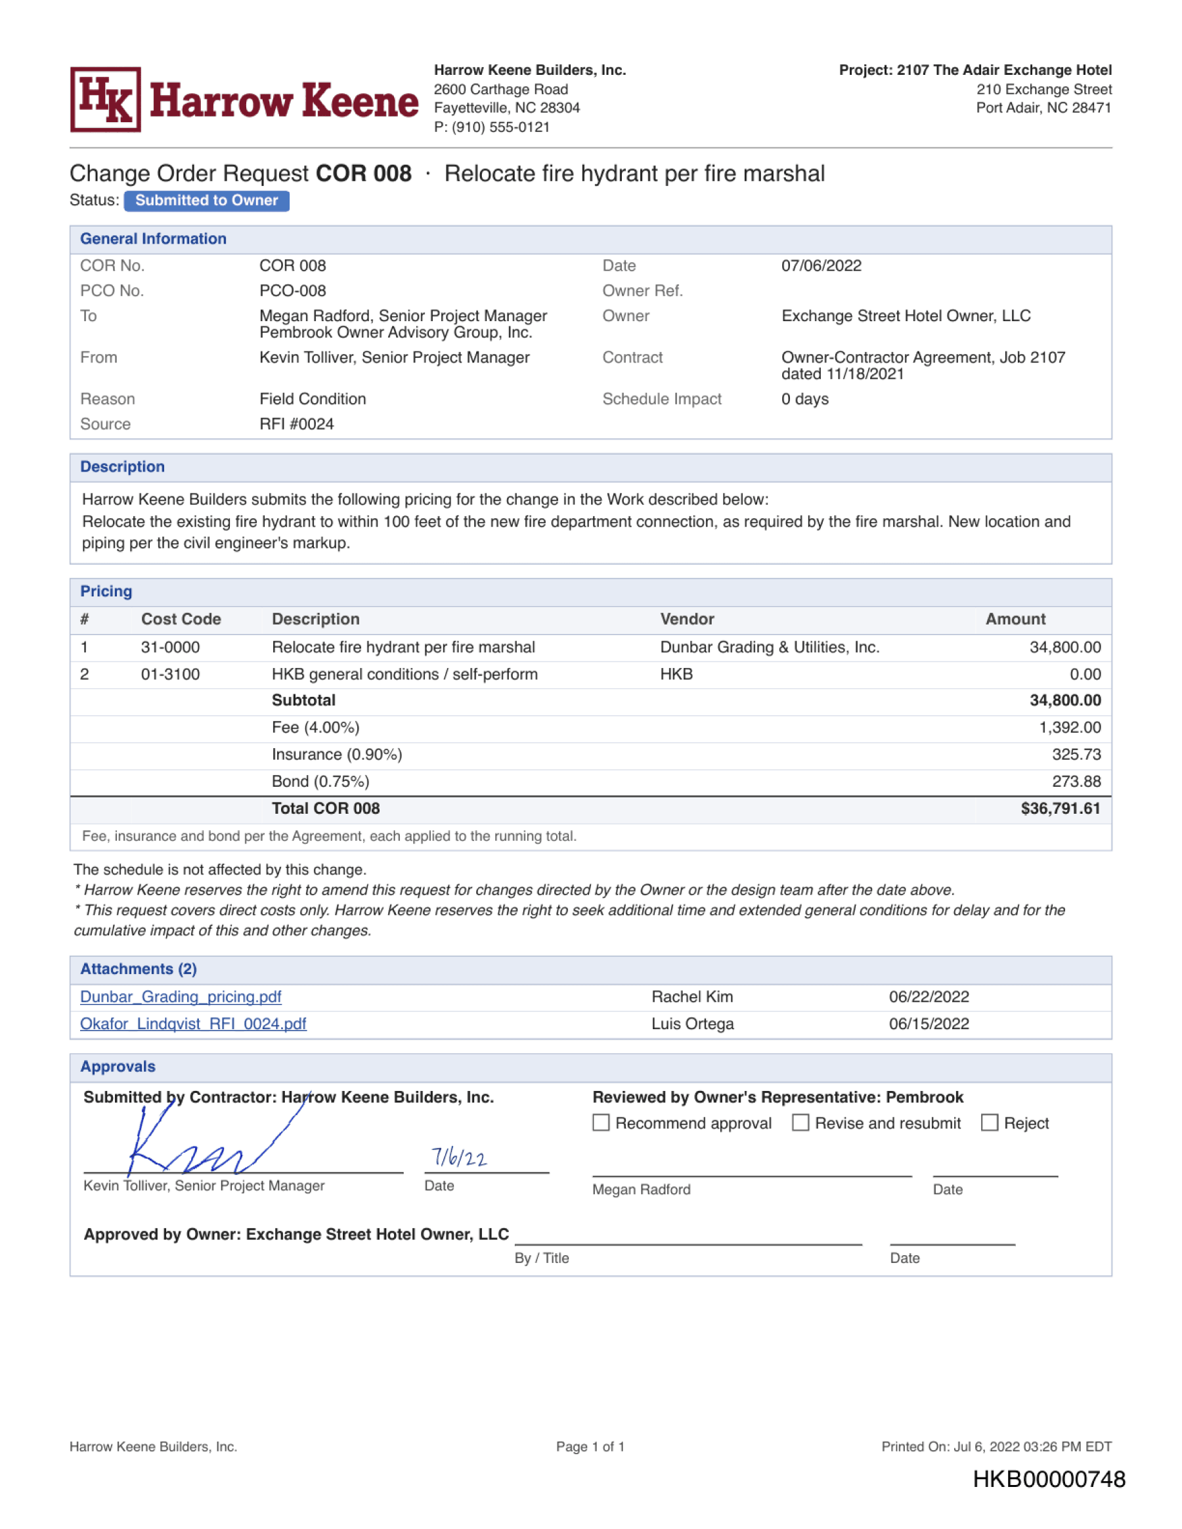The width and height of the screenshot is (1182, 1529).
Task: Click the Harrow Keene HK logo
Action: click(106, 99)
